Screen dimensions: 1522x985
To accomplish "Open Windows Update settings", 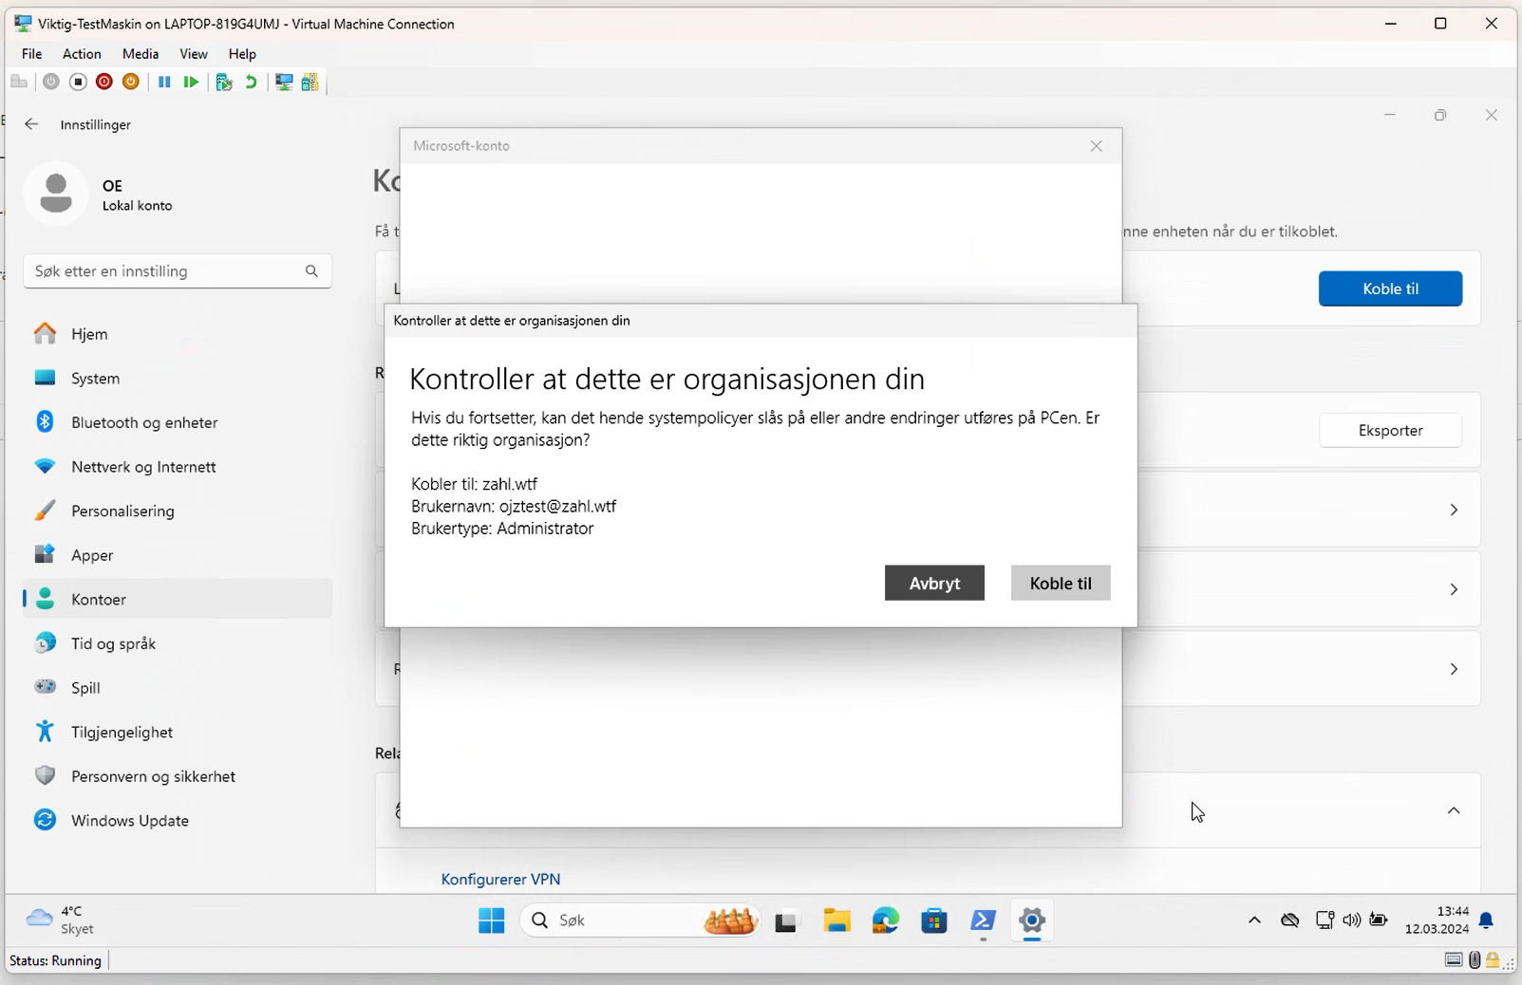I will (x=178, y=820).
